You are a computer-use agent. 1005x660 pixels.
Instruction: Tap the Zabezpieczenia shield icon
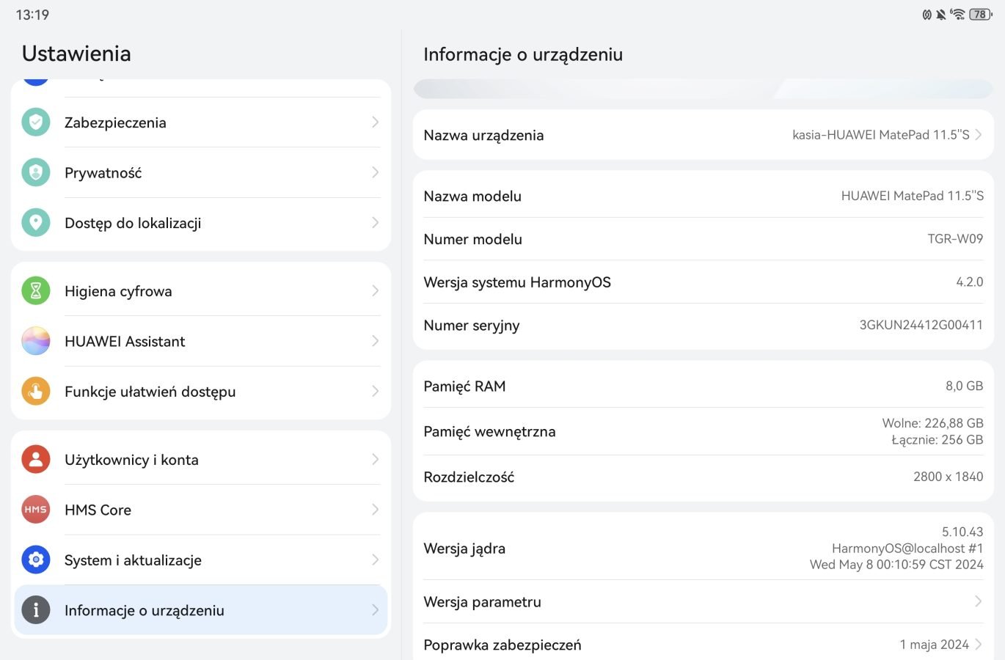tap(36, 122)
